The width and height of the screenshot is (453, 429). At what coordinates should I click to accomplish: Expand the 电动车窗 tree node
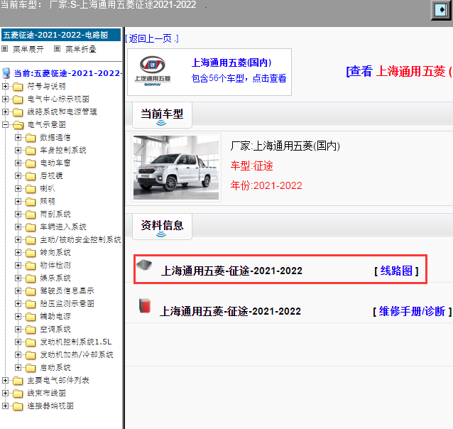point(18,163)
